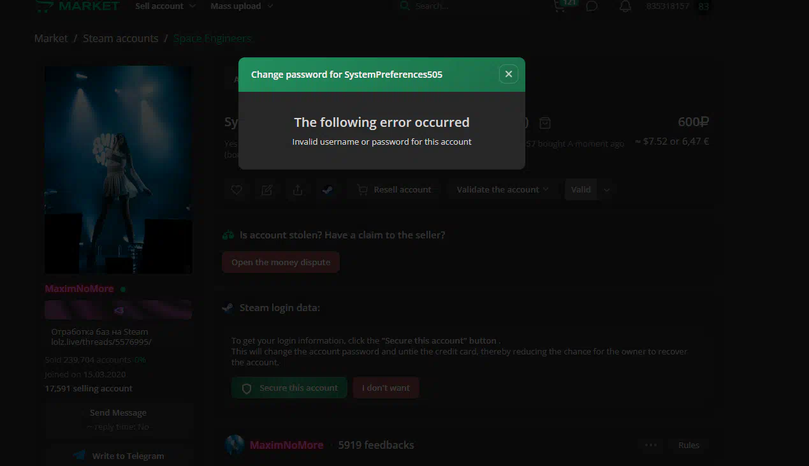Viewport: 809px width, 466px height.
Task: Open the notifications bell
Action: tap(625, 6)
